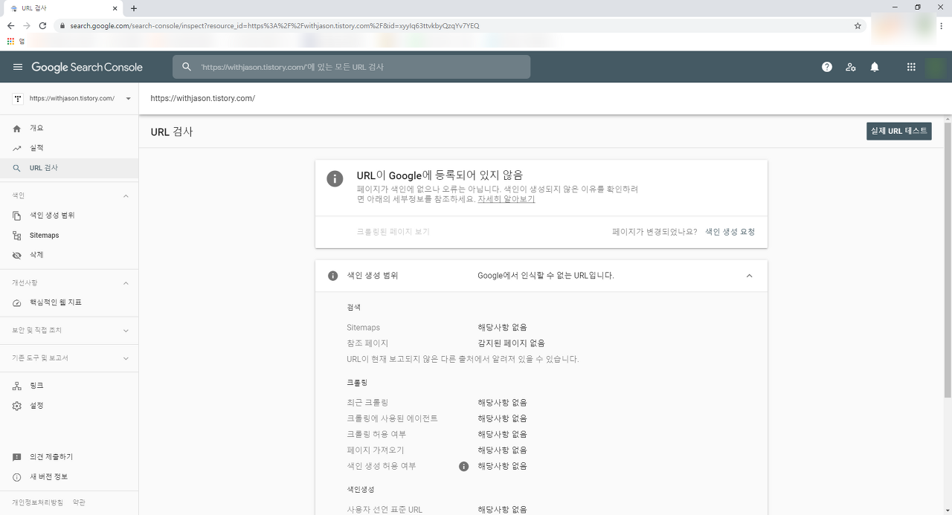The height and width of the screenshot is (515, 952).
Task: Click the home icon beside 개요
Action: [x=17, y=129]
